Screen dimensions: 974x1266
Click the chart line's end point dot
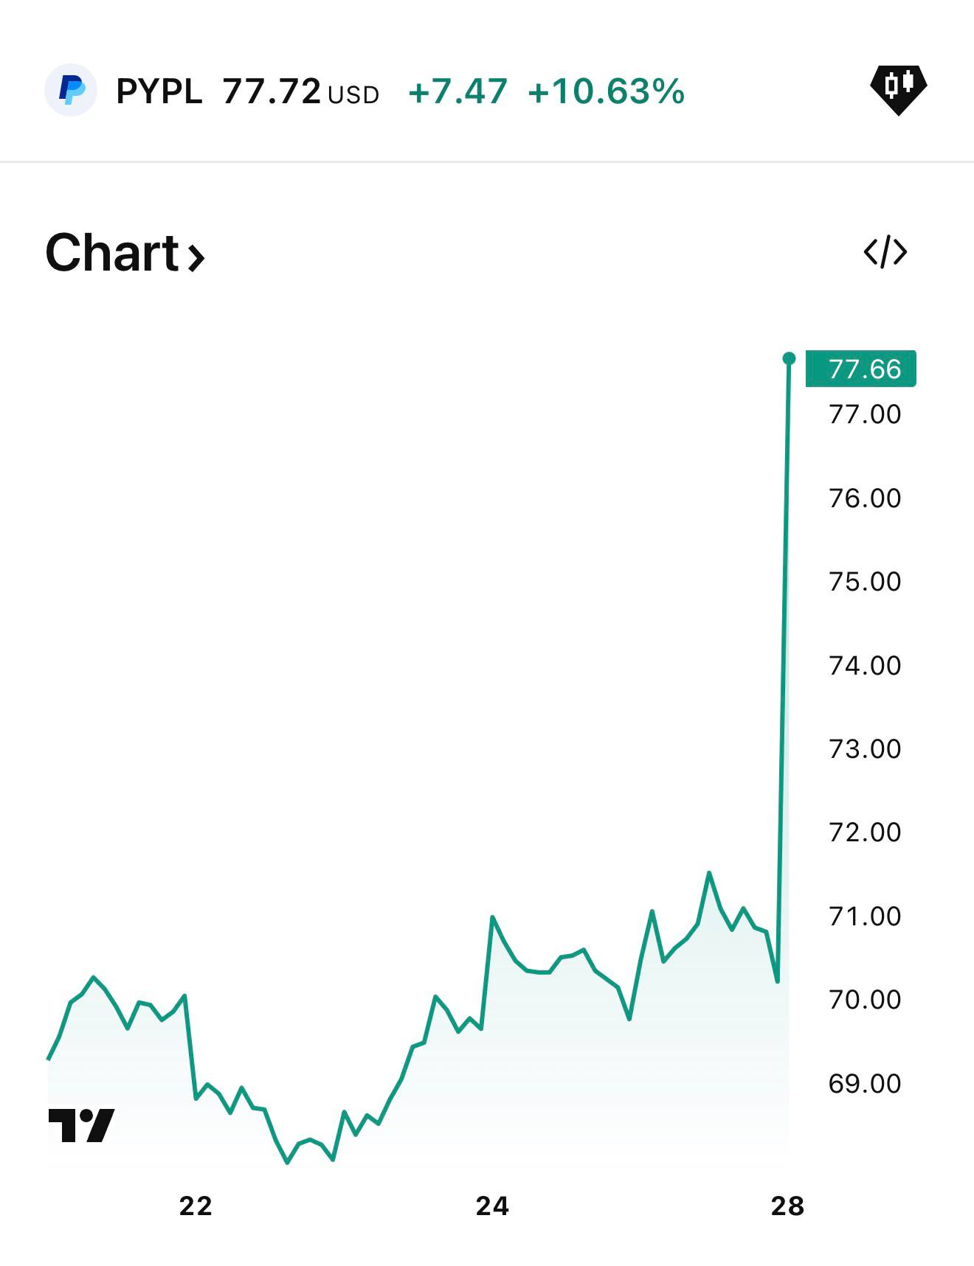(789, 359)
